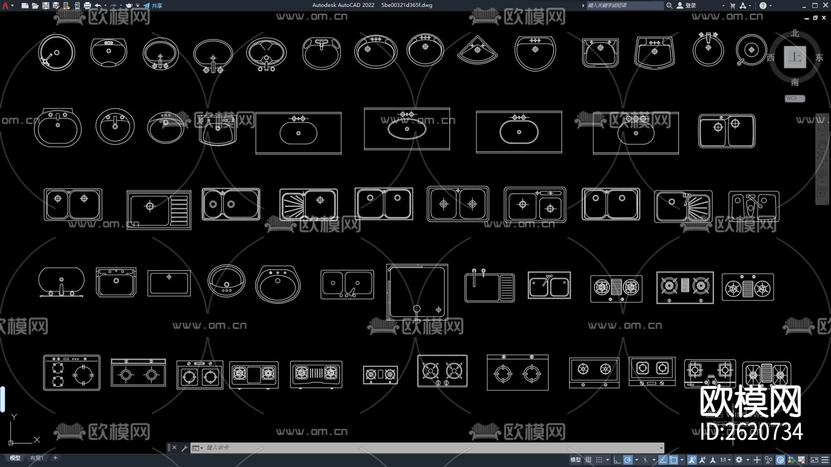The height and width of the screenshot is (467, 831).
Task: Open object snap settings dropdown
Action: click(682, 460)
